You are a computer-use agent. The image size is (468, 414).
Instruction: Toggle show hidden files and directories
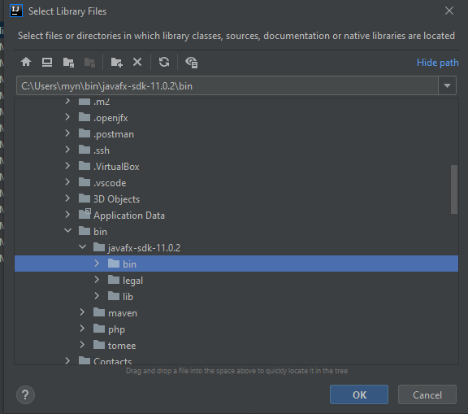191,63
